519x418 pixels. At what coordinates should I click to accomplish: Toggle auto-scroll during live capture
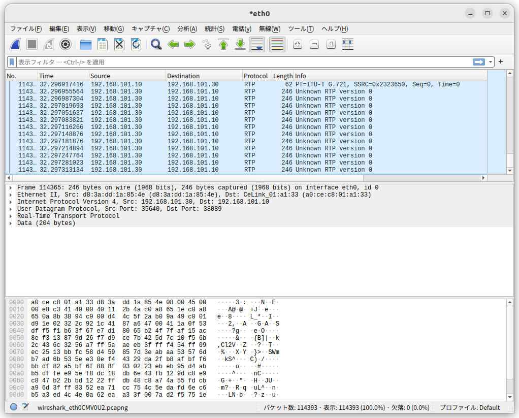click(x=257, y=45)
